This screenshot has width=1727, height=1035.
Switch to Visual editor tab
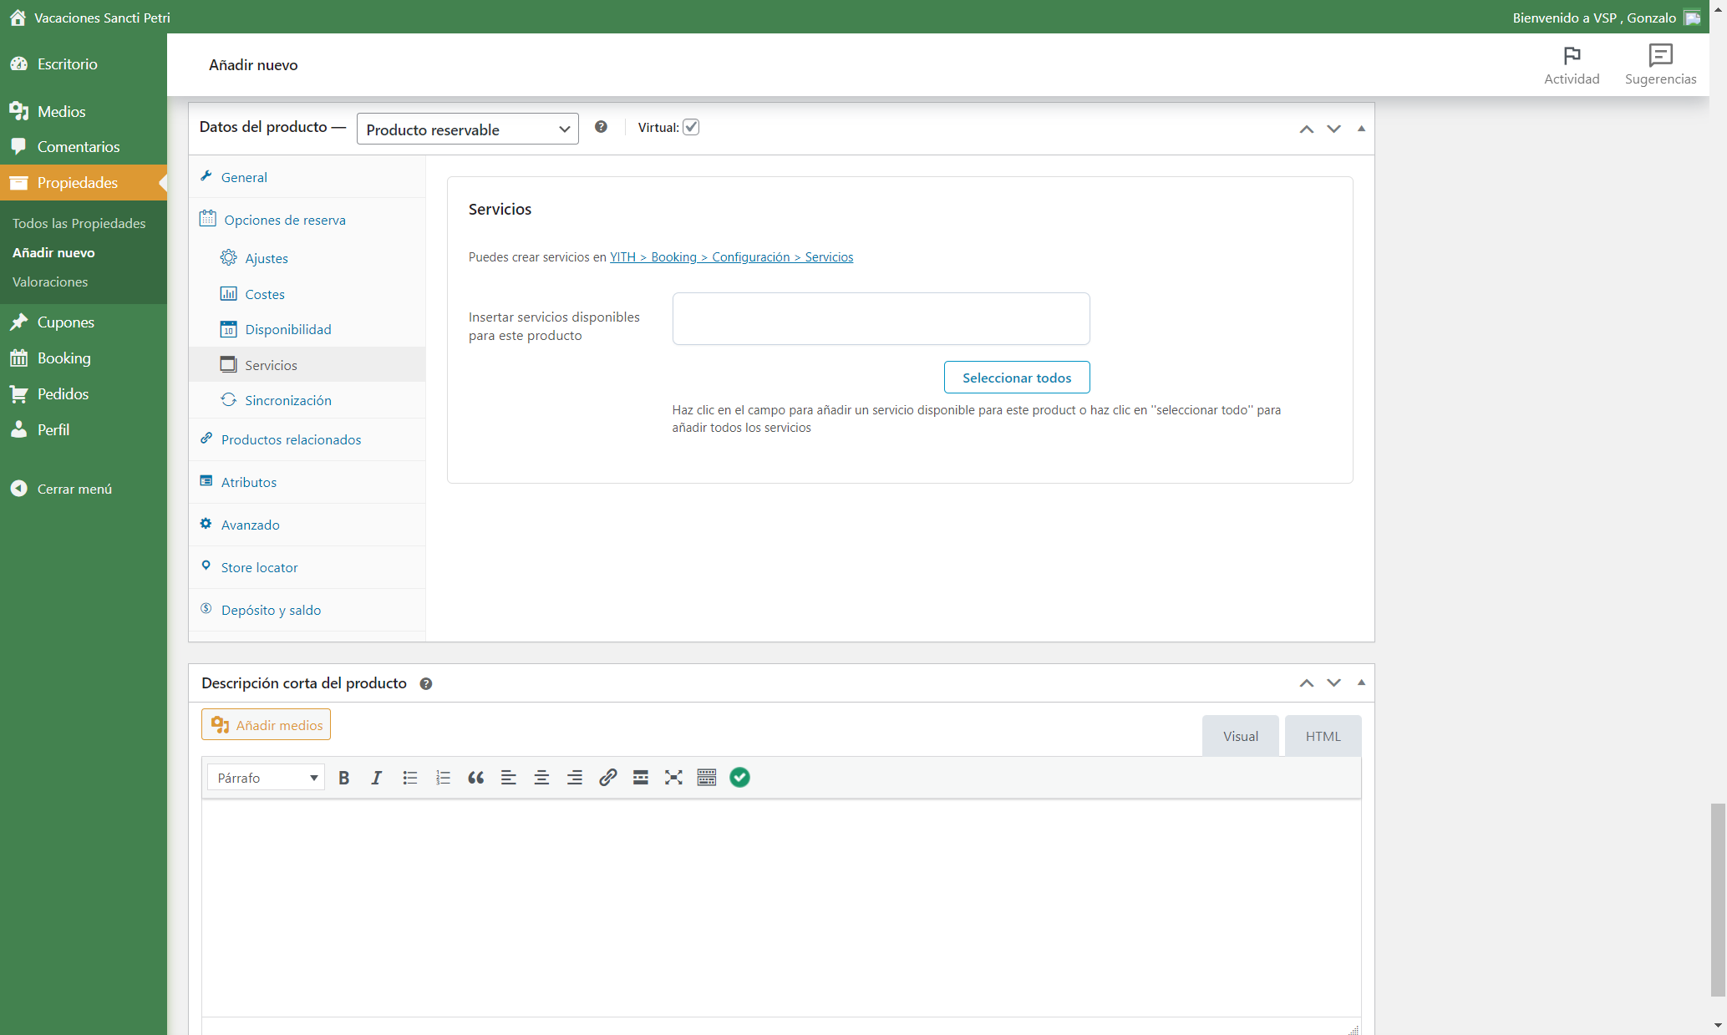tap(1240, 736)
